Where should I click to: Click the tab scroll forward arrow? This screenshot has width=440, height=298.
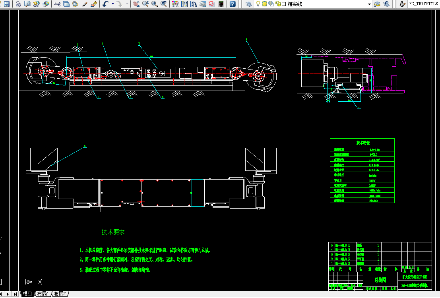[x=8, y=294]
